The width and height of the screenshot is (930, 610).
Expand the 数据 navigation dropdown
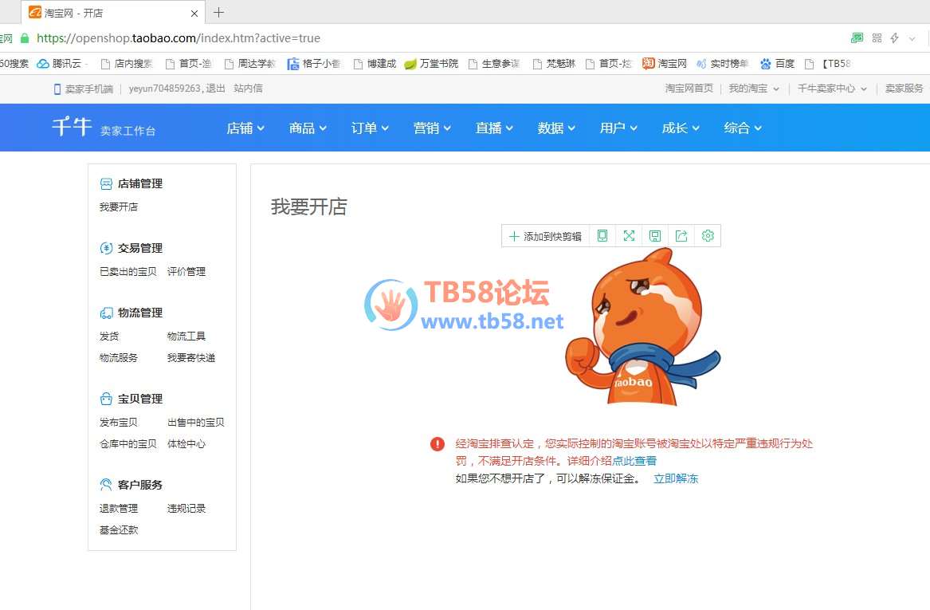tap(556, 128)
